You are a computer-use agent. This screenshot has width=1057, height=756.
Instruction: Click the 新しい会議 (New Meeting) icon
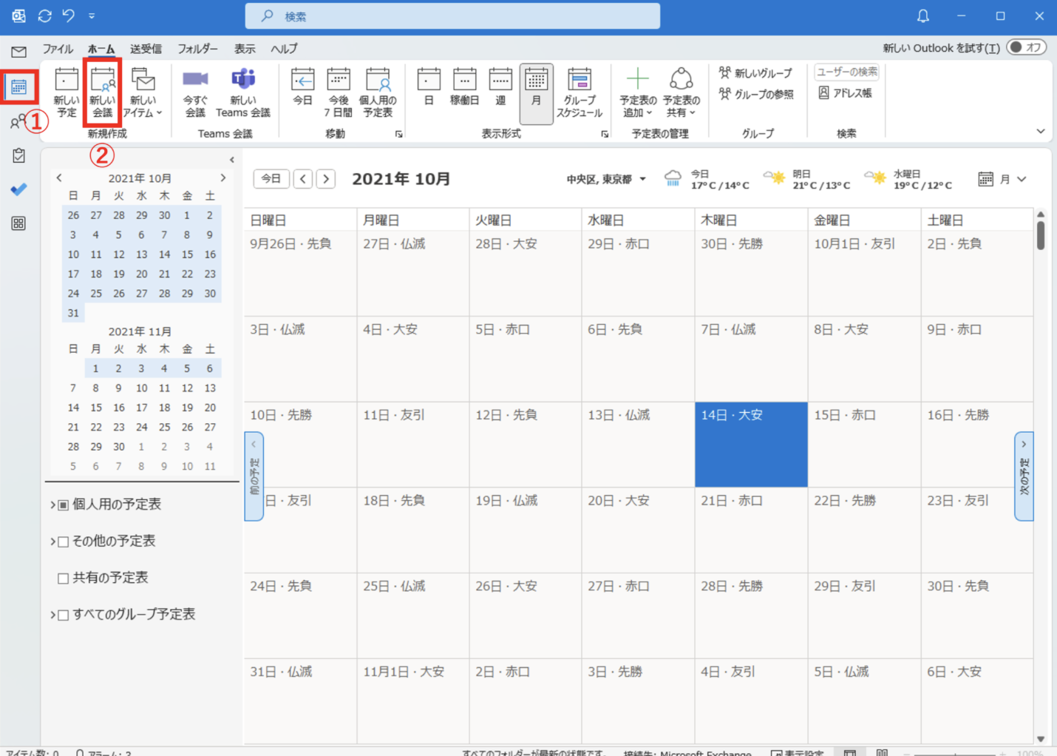[103, 92]
